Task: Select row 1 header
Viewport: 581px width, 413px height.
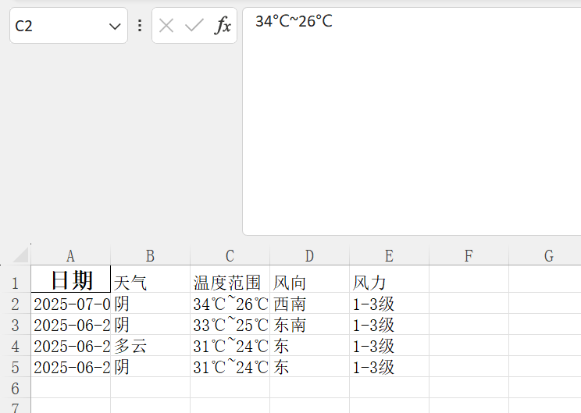Action: point(15,282)
